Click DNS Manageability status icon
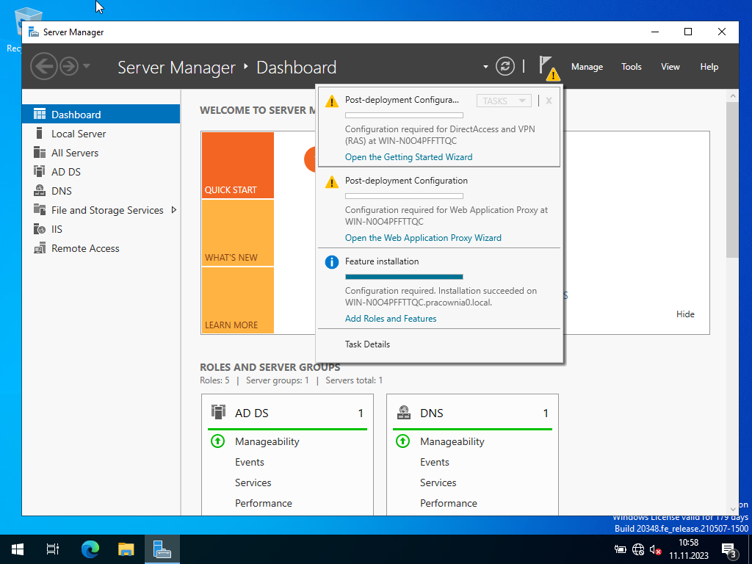The image size is (752, 564). pos(403,441)
